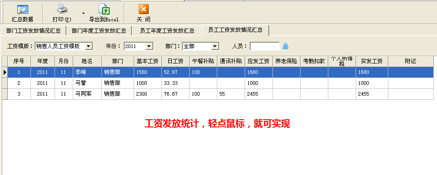437x175 pixels.
Task: Click the 基本工资 column header
Action: (x=148, y=61)
